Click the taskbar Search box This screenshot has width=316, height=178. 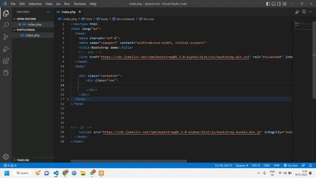click(22, 173)
